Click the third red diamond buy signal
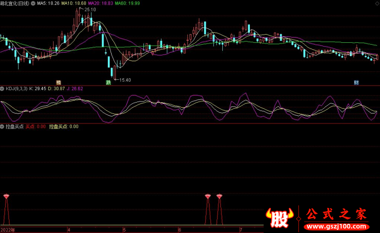 click(219, 196)
